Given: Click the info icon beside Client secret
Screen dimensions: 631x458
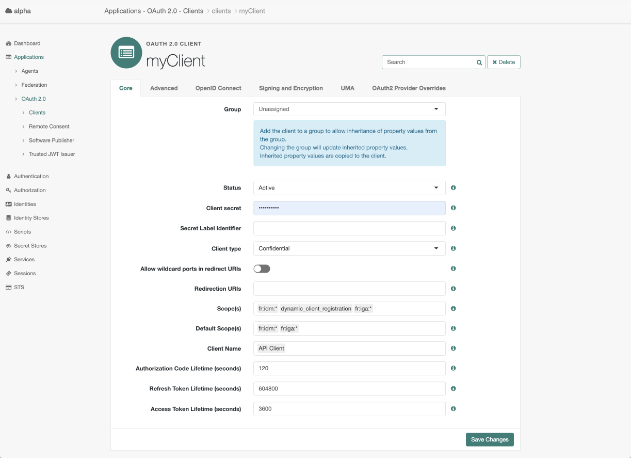Looking at the screenshot, I should [453, 208].
